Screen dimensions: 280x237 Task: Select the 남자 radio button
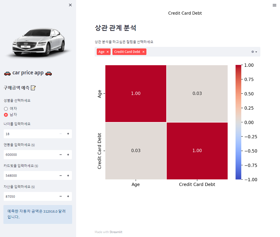pyautogui.click(x=5, y=115)
